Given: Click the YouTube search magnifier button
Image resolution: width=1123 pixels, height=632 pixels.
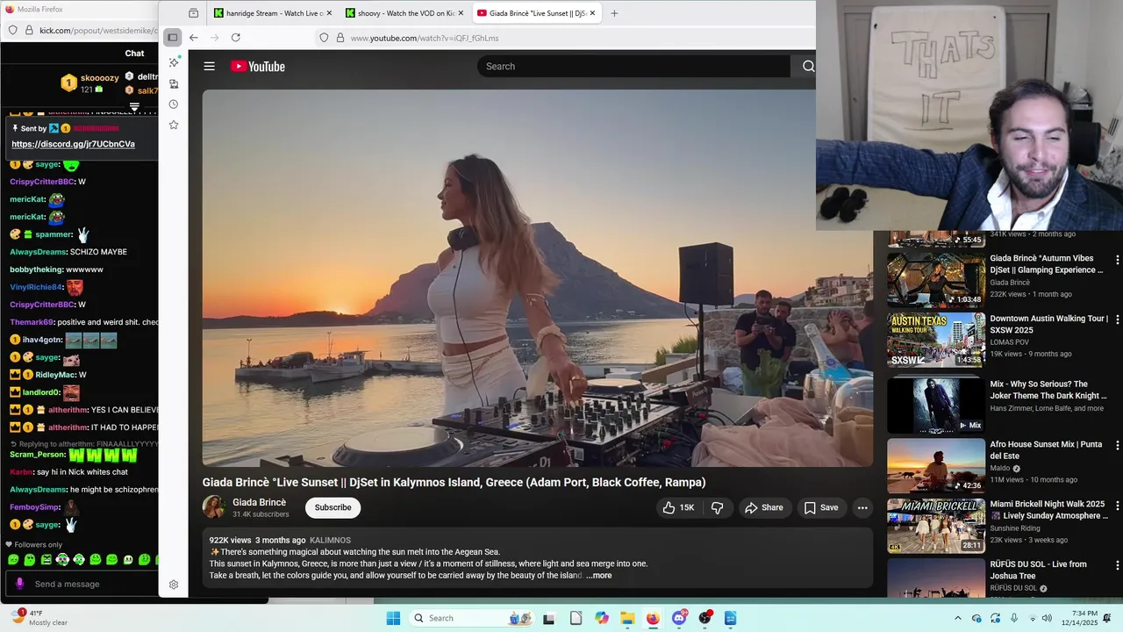Looking at the screenshot, I should point(808,66).
